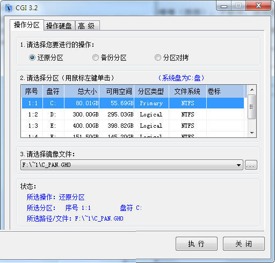Open the 高级 tab

87,26
